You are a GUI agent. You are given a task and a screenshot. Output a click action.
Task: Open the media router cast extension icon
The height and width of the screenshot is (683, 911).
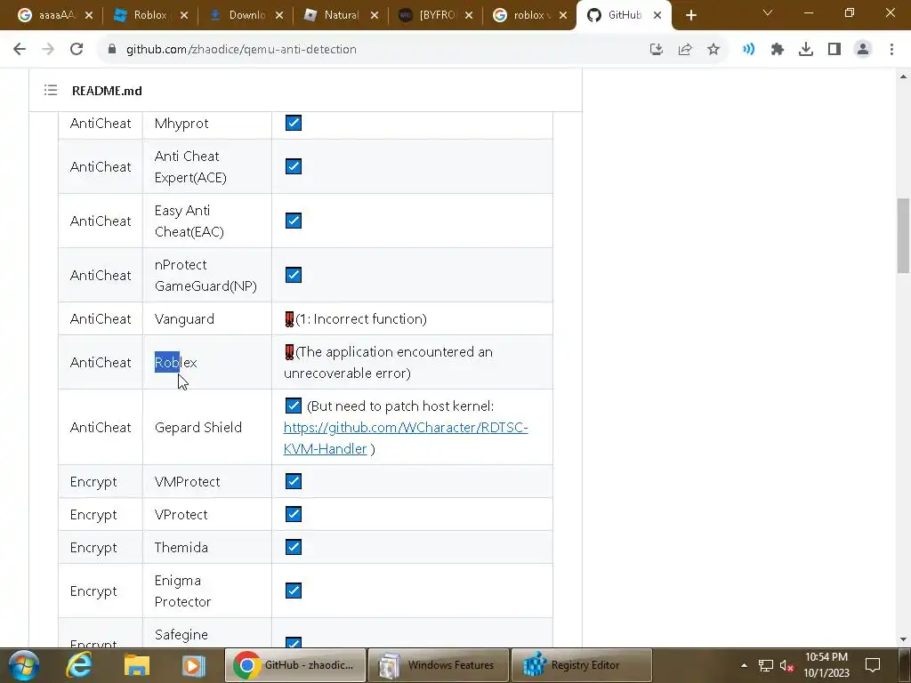click(749, 50)
